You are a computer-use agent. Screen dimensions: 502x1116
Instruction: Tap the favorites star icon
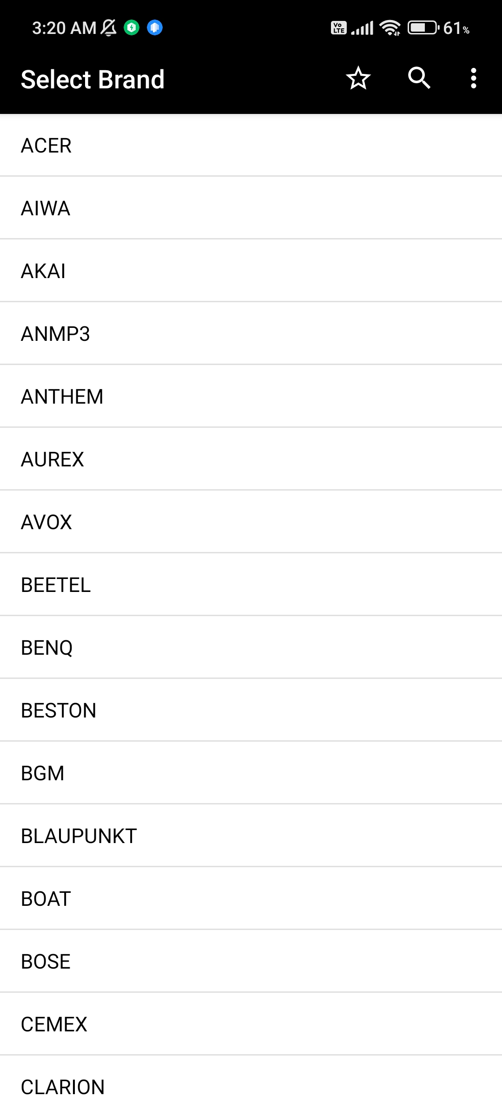[x=358, y=78]
